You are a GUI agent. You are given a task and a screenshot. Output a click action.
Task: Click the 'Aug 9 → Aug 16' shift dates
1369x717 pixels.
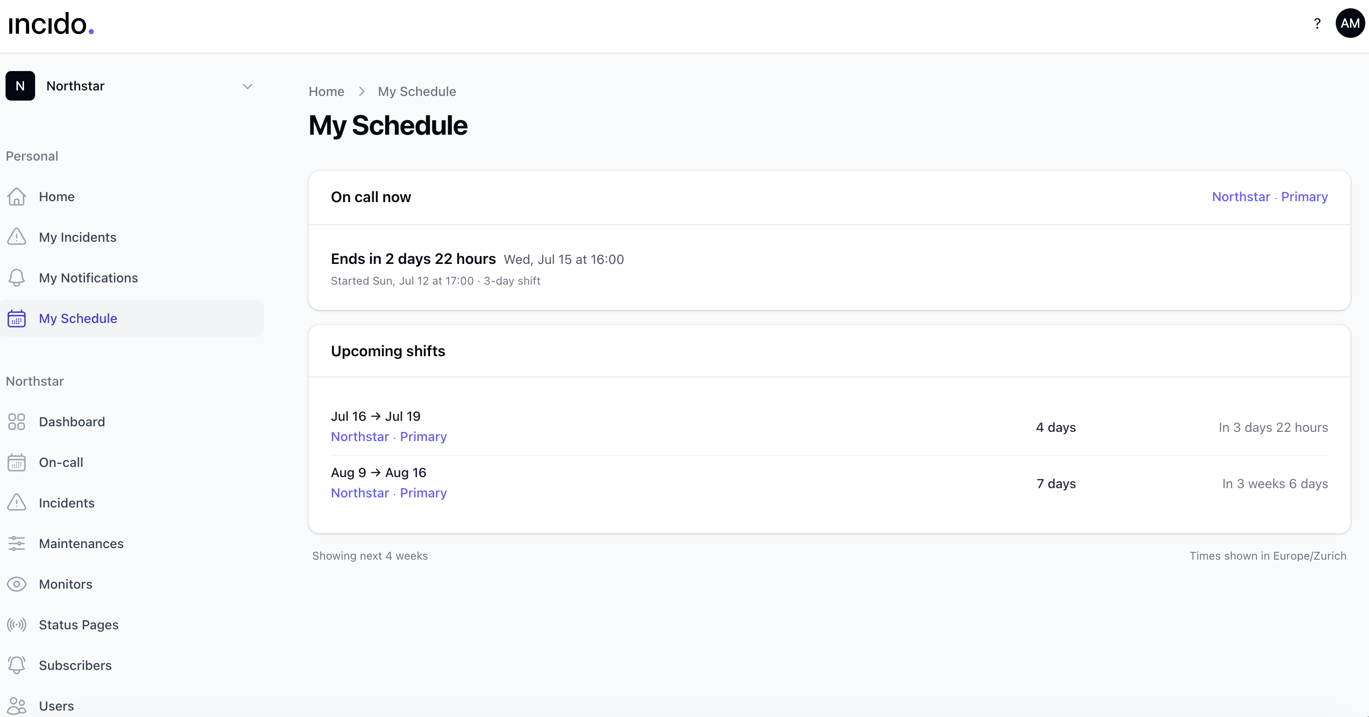[x=378, y=473]
